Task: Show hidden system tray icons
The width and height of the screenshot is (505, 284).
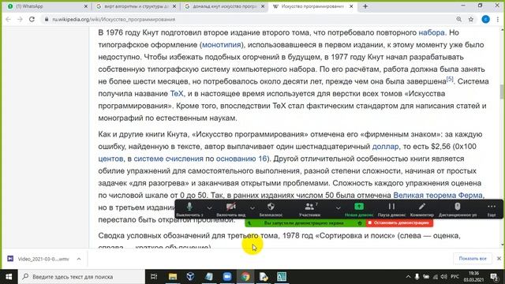Action: point(408,277)
